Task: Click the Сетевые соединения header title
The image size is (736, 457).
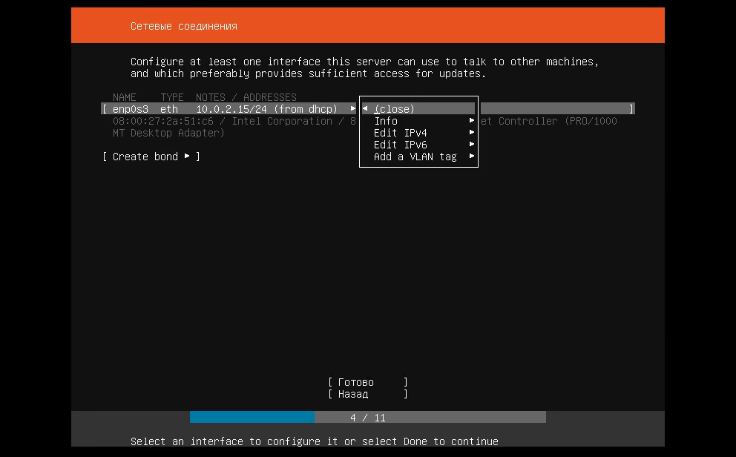Action: pos(184,26)
